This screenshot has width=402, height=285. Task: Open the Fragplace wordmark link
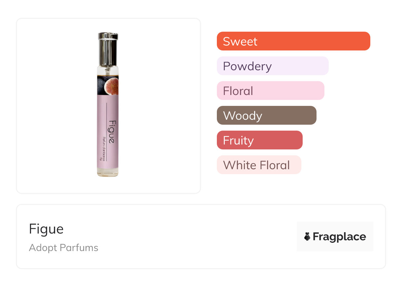click(x=339, y=237)
